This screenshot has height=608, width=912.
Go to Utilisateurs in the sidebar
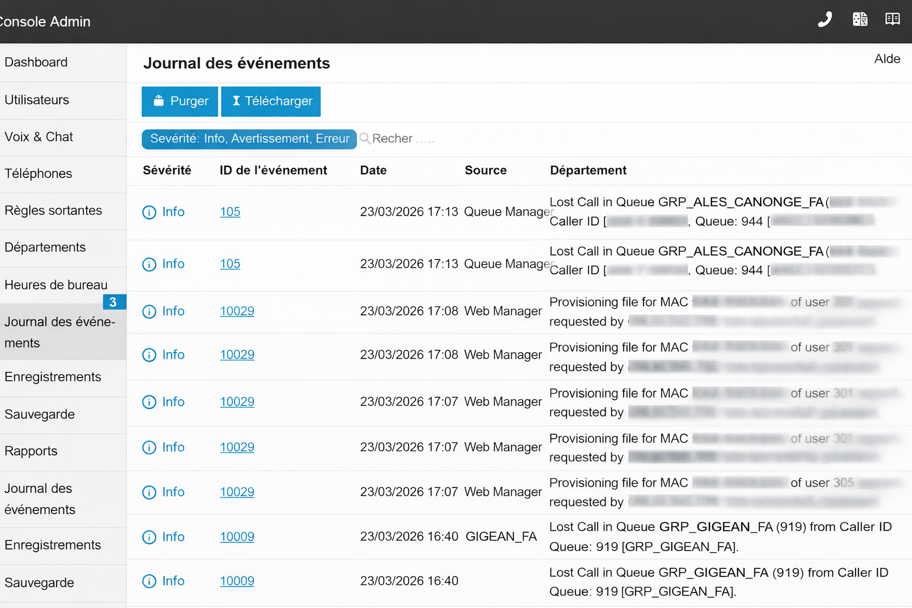pyautogui.click(x=37, y=100)
